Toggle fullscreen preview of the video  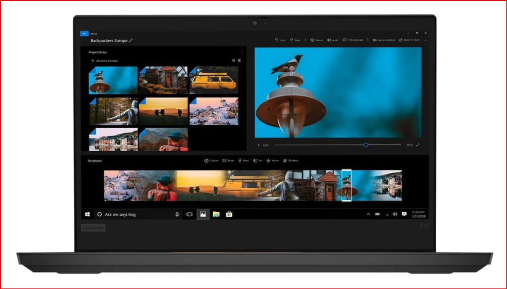(x=418, y=145)
